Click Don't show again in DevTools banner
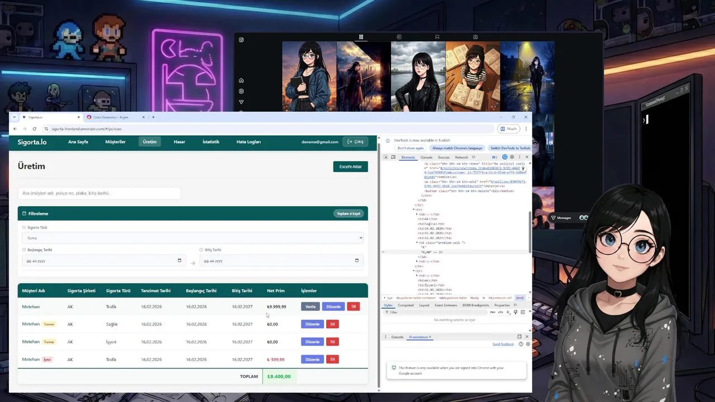 [x=411, y=148]
